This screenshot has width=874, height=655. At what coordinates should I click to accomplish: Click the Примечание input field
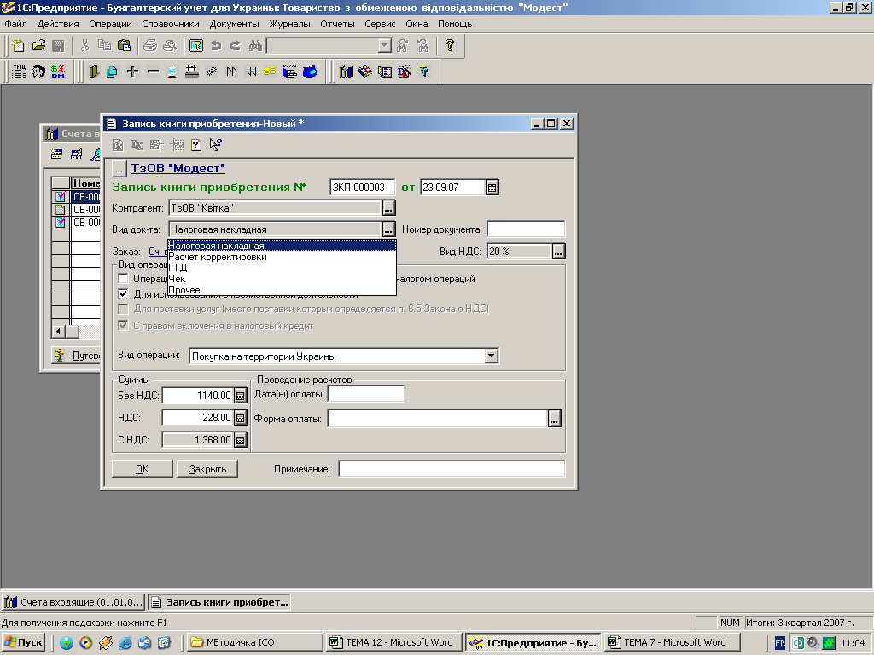coord(452,469)
